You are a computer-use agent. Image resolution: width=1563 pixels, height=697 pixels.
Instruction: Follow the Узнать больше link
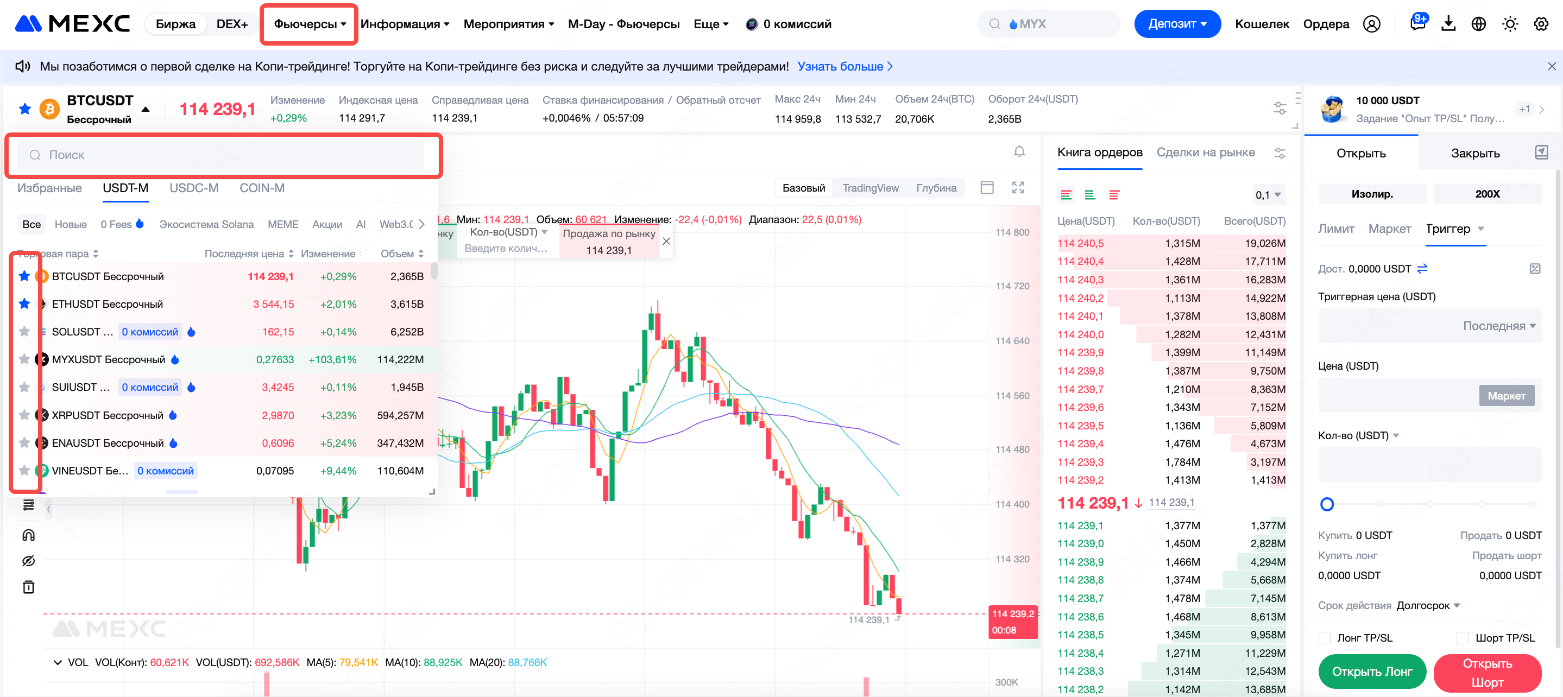click(844, 66)
